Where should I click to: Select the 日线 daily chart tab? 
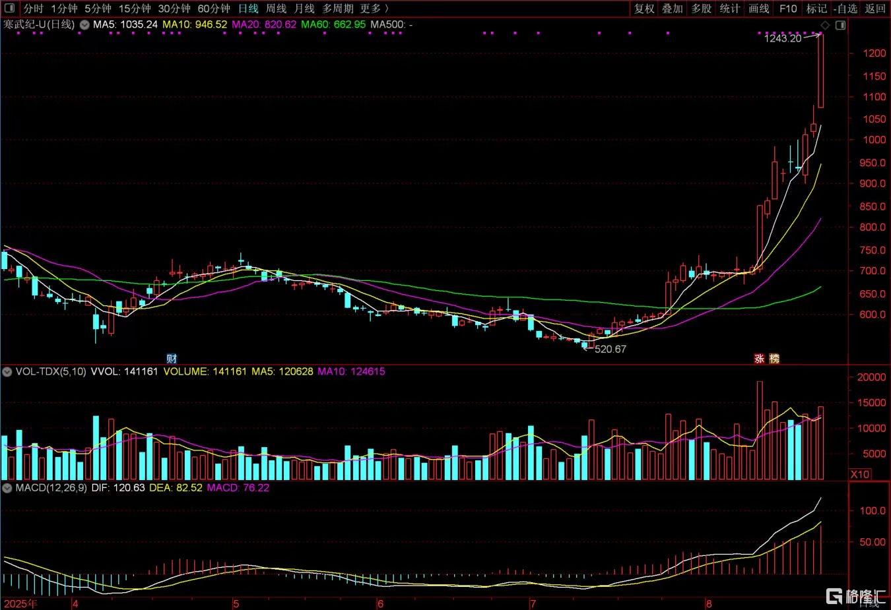point(248,9)
